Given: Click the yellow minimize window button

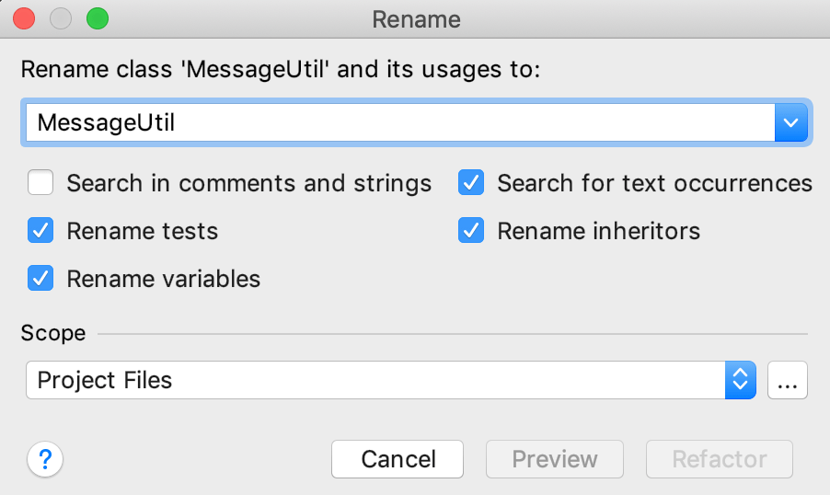Looking at the screenshot, I should coord(61,18).
